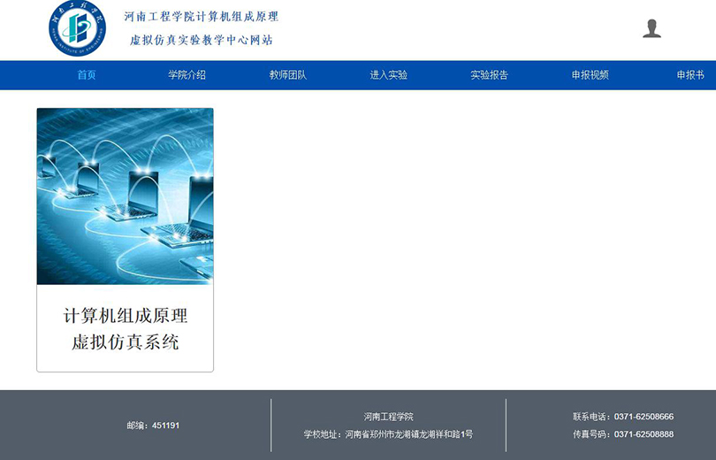
Task: Select 教师团队 in the navigation bar
Action: (288, 75)
